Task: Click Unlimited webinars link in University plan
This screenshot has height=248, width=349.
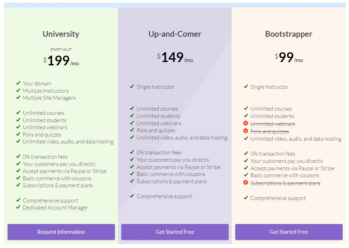Action: [x=45, y=127]
